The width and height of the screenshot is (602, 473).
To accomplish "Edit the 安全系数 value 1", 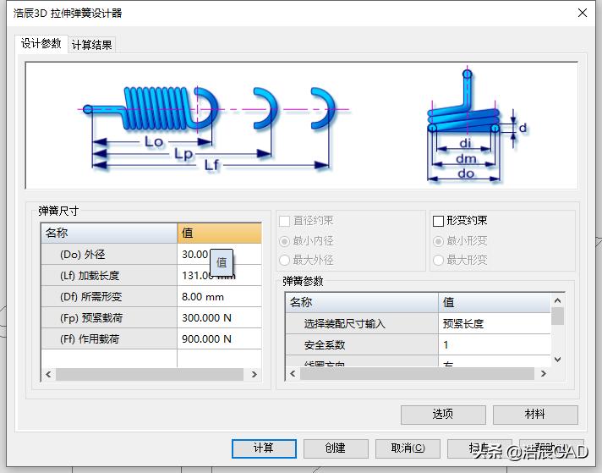I will (495, 344).
